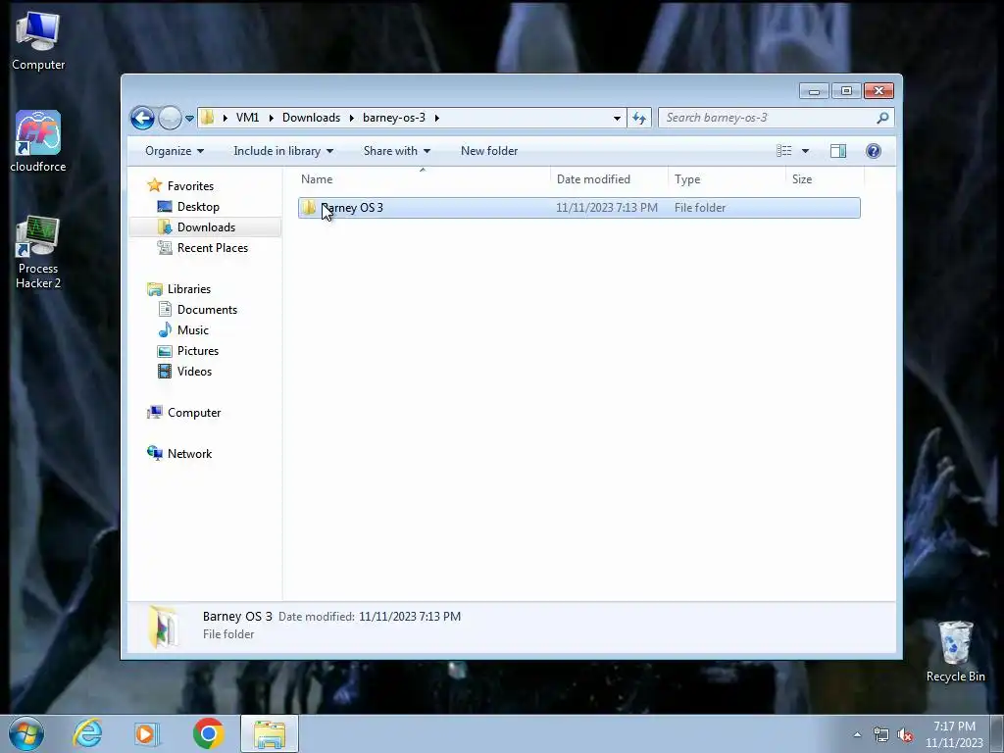Viewport: 1004px width, 753px height.
Task: Select Libraries in navigation pane
Action: point(188,289)
